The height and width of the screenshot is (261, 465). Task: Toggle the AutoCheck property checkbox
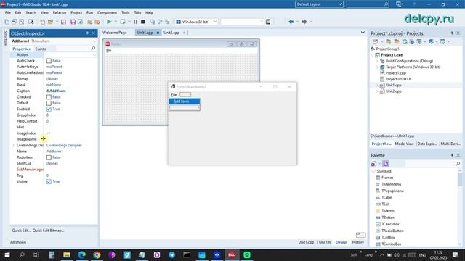coord(49,61)
